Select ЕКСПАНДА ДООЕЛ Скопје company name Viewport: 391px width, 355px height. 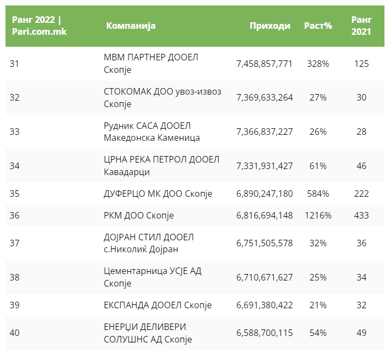click(157, 306)
